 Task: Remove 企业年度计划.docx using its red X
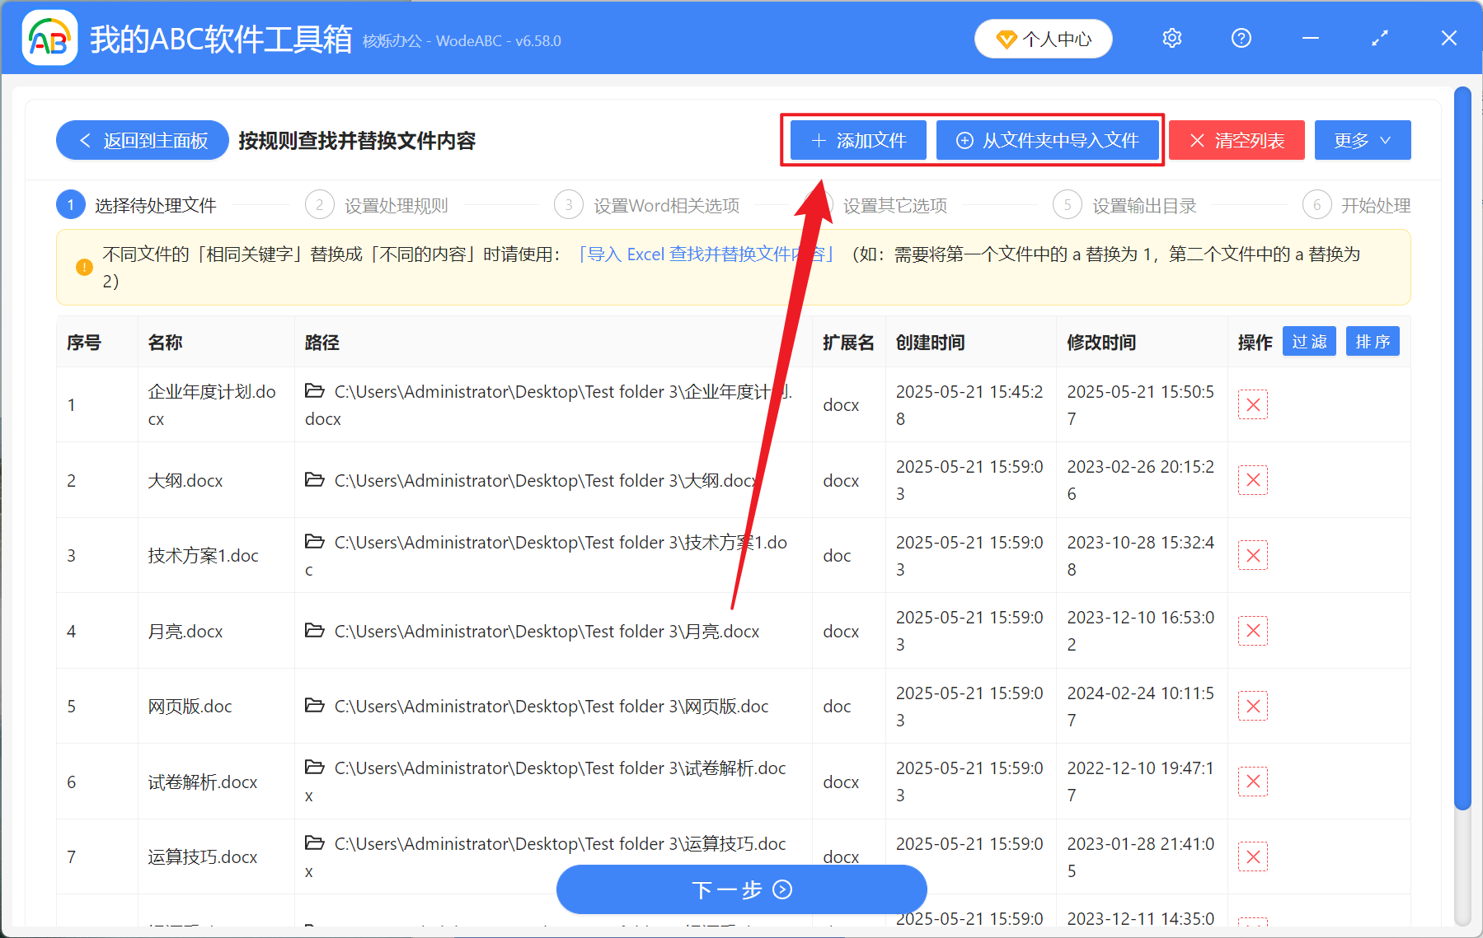pyautogui.click(x=1252, y=404)
